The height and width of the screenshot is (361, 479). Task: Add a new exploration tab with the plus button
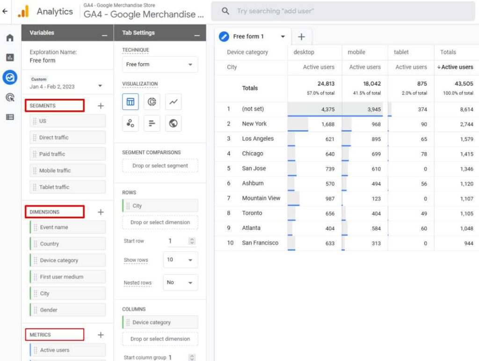click(301, 36)
